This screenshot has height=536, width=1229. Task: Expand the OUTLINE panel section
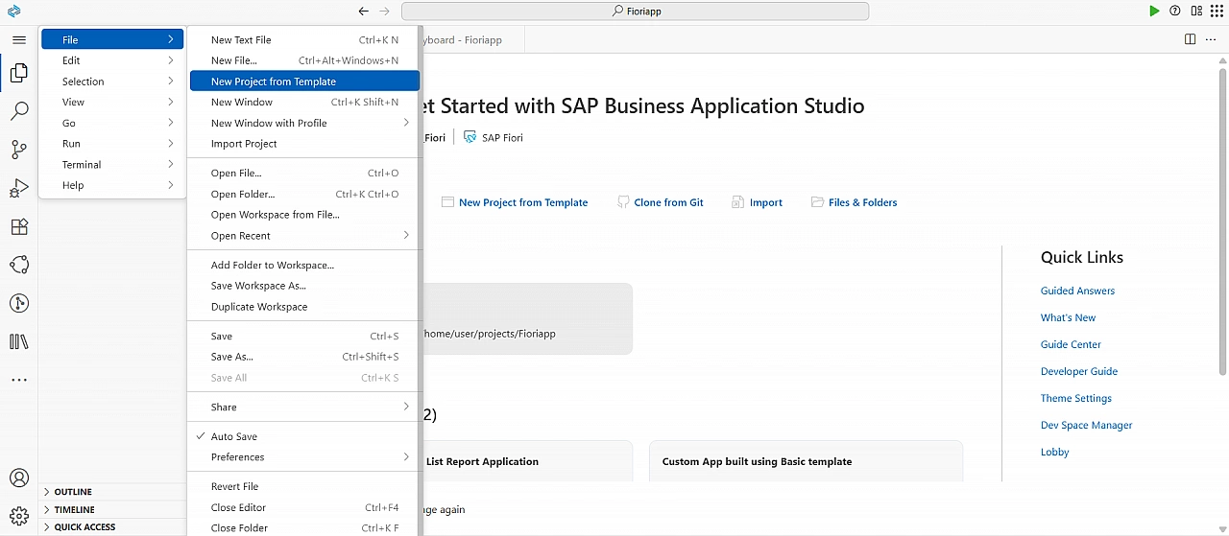coord(73,492)
